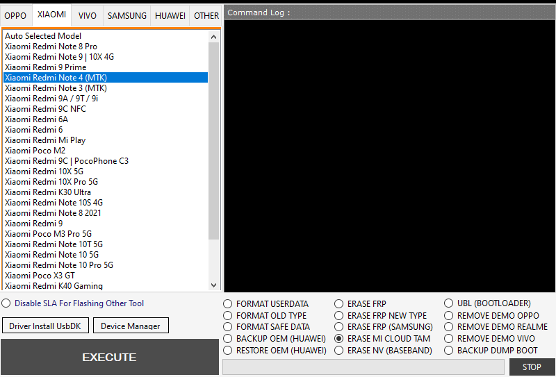
Task: Click the model list scroll-down arrow
Action: point(213,285)
